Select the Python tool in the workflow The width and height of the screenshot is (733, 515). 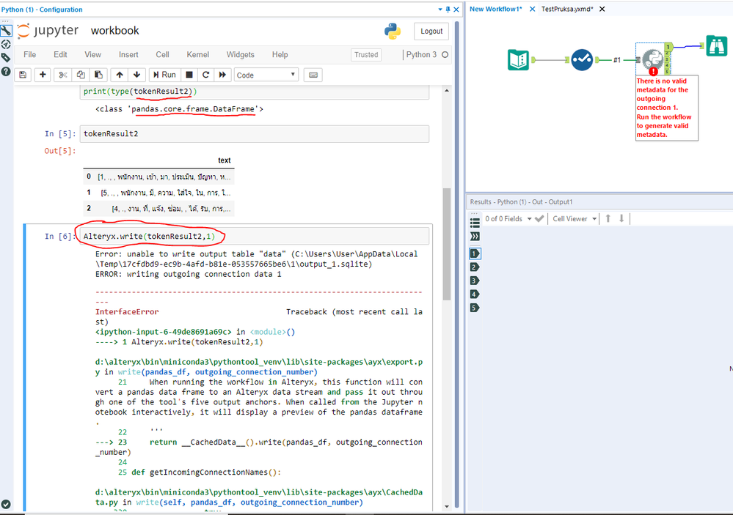click(x=652, y=61)
